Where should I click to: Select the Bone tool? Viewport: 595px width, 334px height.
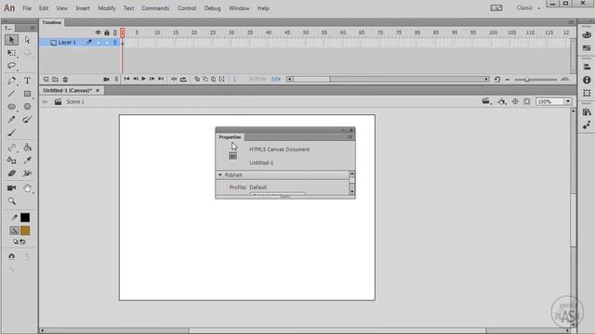tap(11, 148)
